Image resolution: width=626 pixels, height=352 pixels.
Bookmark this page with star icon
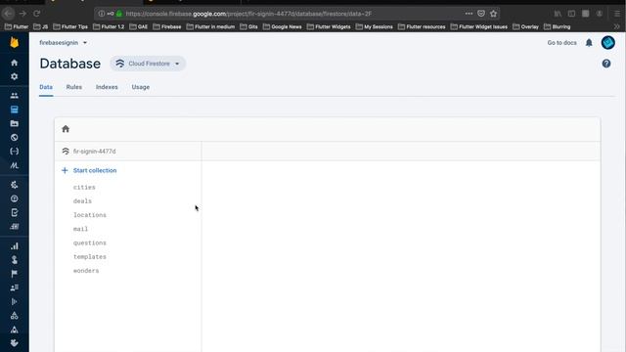coord(493,14)
